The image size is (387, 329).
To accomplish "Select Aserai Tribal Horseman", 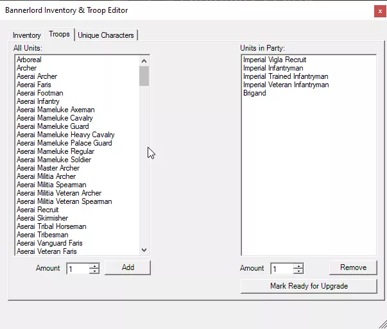I will click(x=78, y=226).
